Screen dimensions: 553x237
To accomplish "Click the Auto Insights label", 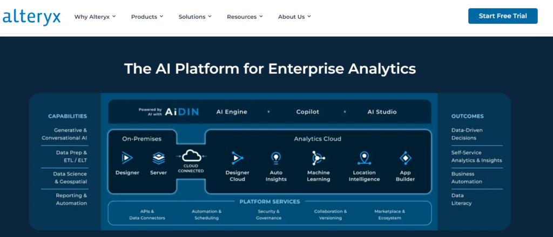I will click(276, 176).
